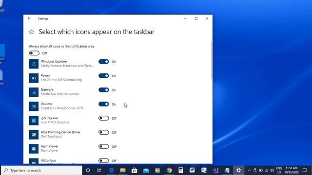
Task: Click the igfxTray.exe Intel graphics icon tile
Action: pos(34,121)
